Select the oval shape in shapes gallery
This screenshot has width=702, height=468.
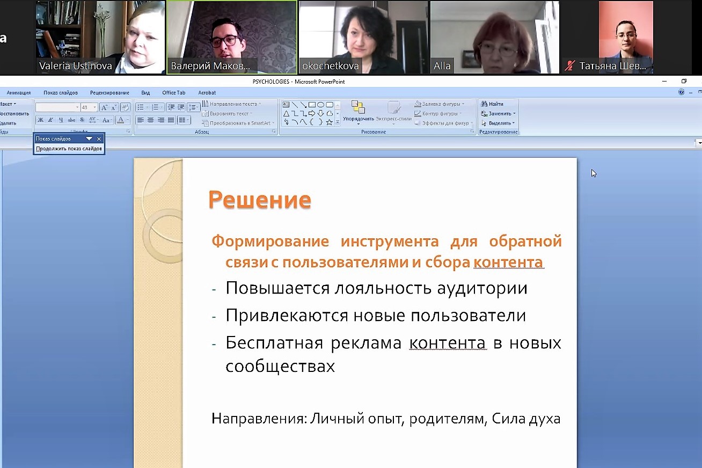320,105
